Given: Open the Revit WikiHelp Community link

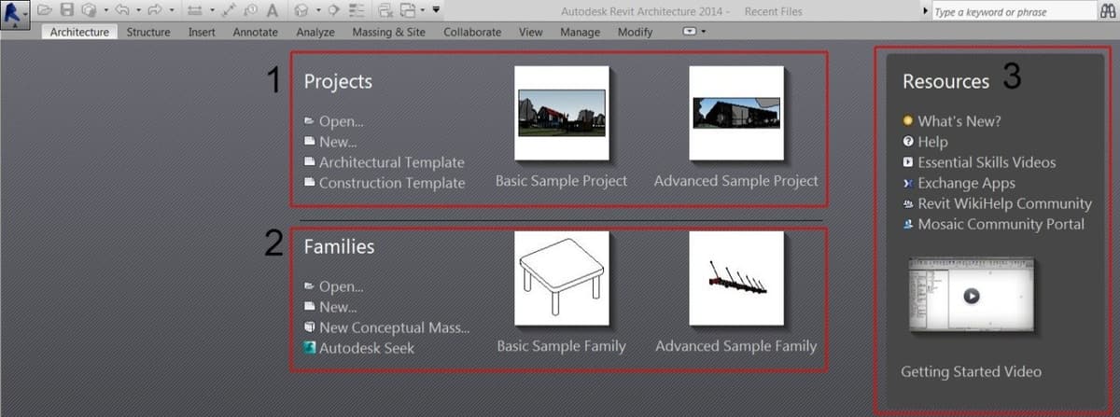Looking at the screenshot, I should [1004, 203].
